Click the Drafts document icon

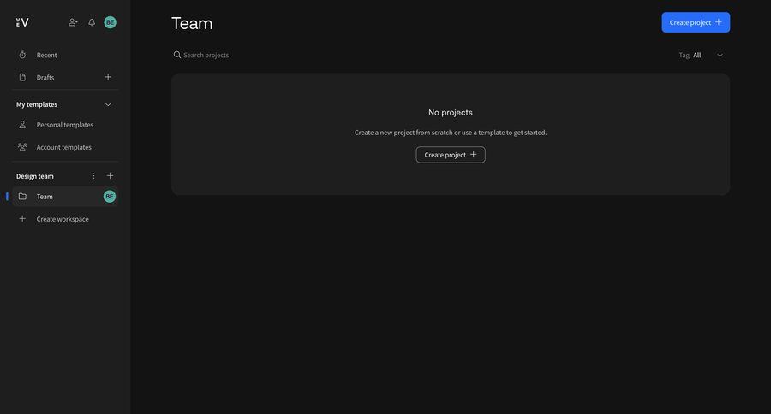(x=22, y=77)
